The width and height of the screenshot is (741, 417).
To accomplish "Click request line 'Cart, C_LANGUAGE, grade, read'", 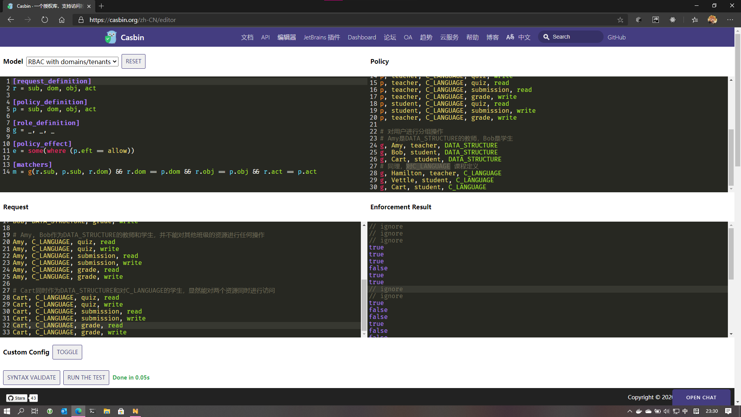I will click(68, 325).
